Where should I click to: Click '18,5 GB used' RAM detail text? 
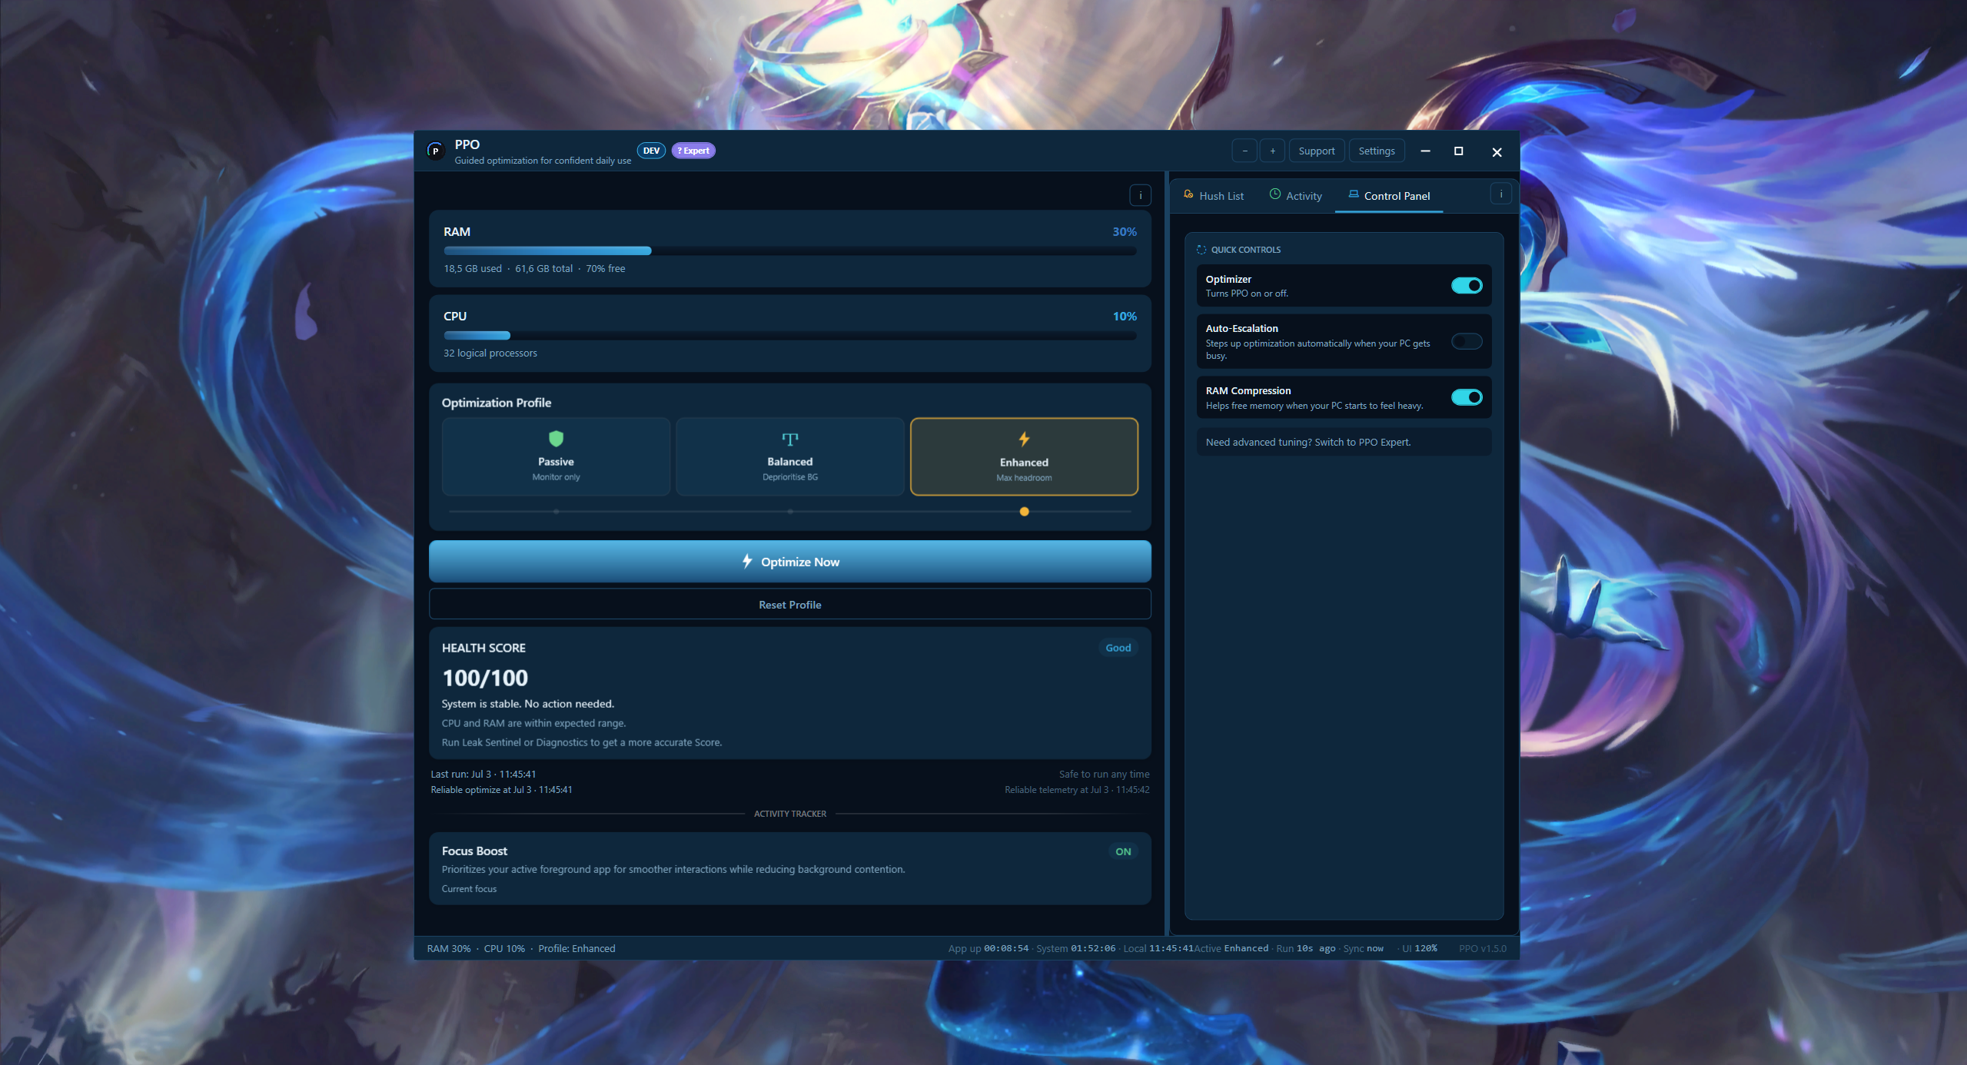tap(472, 269)
